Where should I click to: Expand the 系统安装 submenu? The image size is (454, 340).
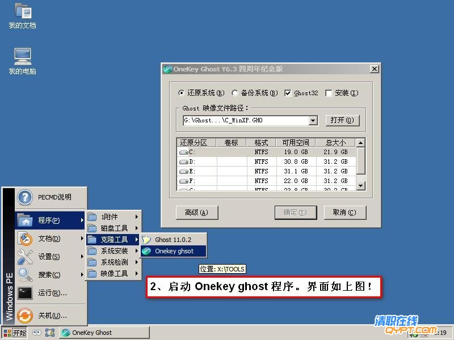pos(136,250)
